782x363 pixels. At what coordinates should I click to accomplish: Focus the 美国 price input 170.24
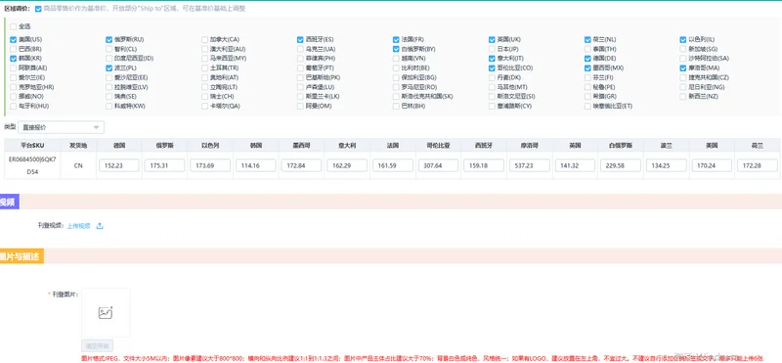(713, 165)
